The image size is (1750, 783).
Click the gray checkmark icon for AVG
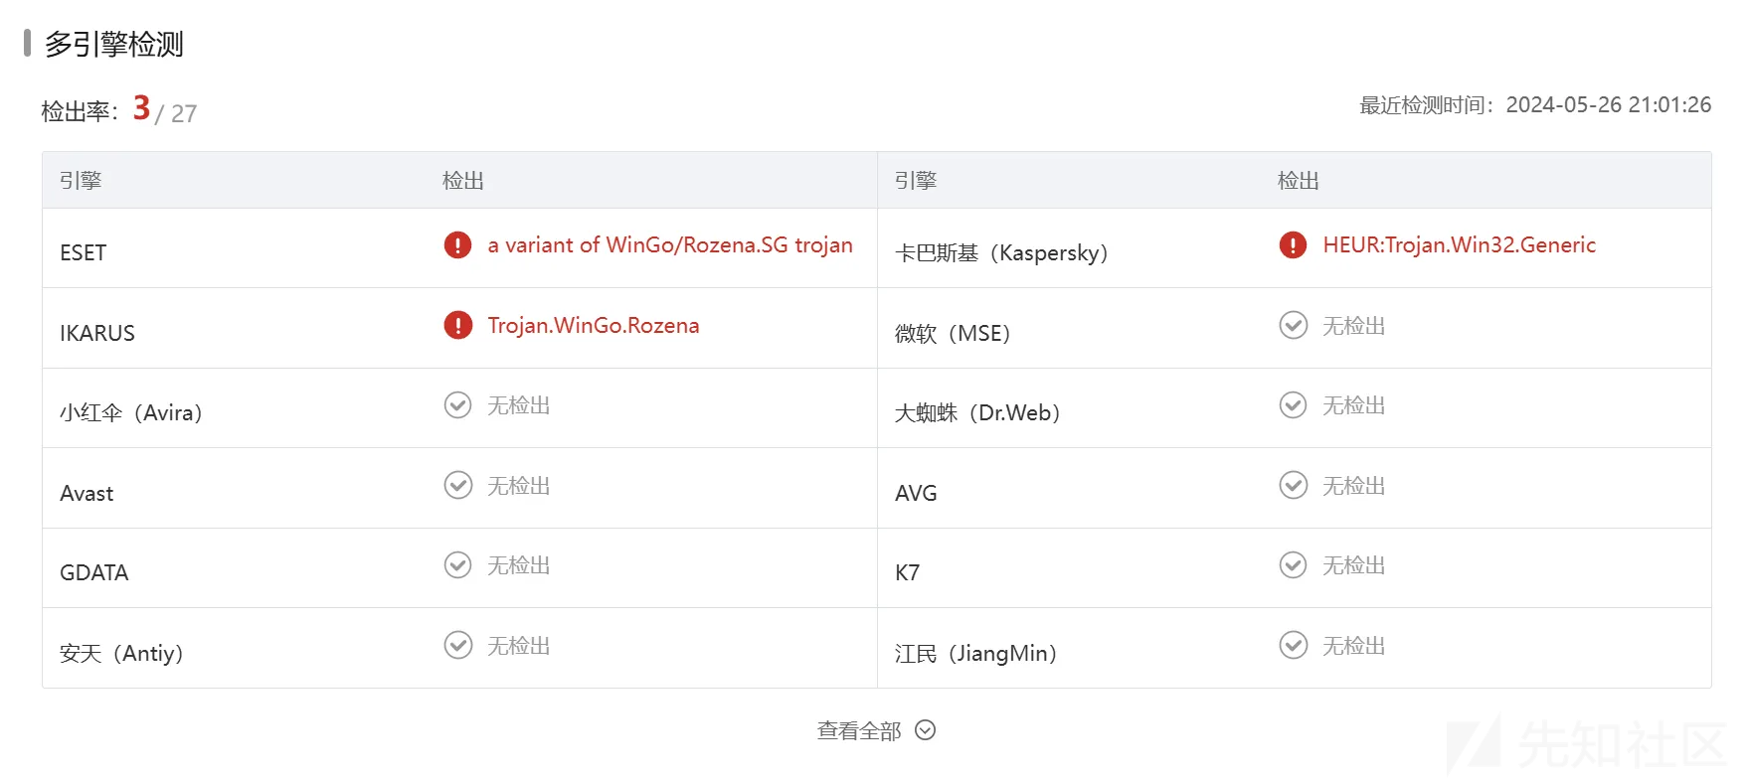[x=1293, y=485]
